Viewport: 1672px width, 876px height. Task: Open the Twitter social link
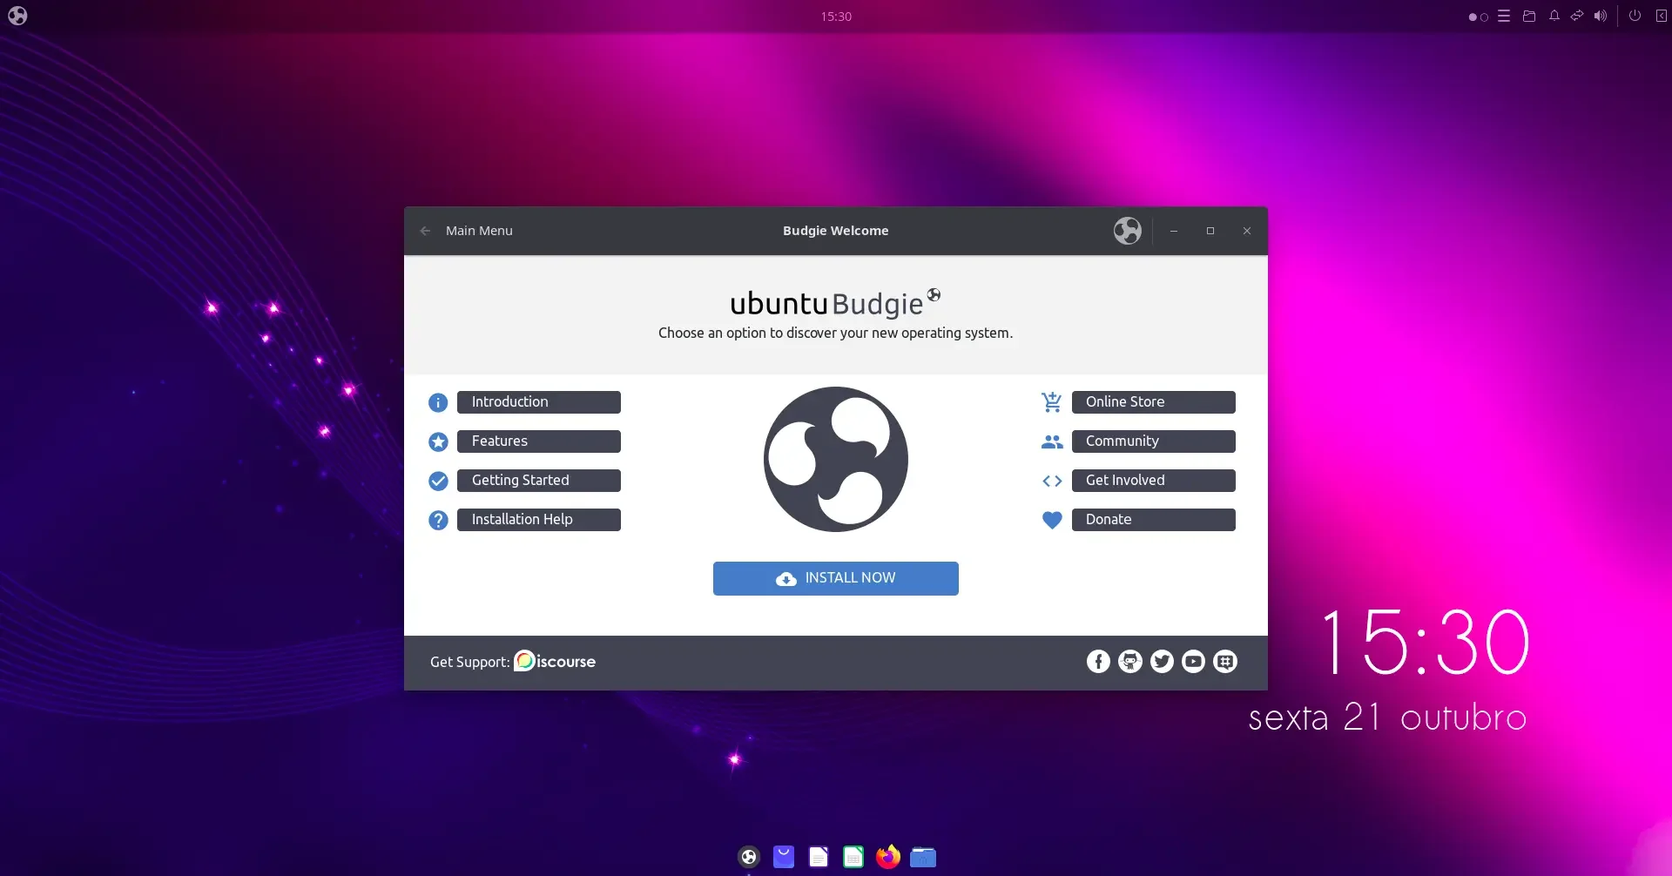[1162, 662]
